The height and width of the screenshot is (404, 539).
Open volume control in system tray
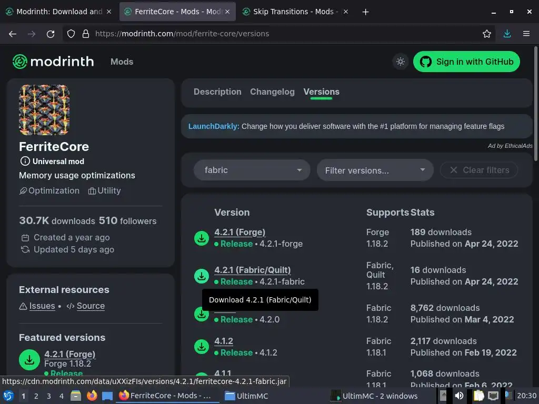coord(459,396)
